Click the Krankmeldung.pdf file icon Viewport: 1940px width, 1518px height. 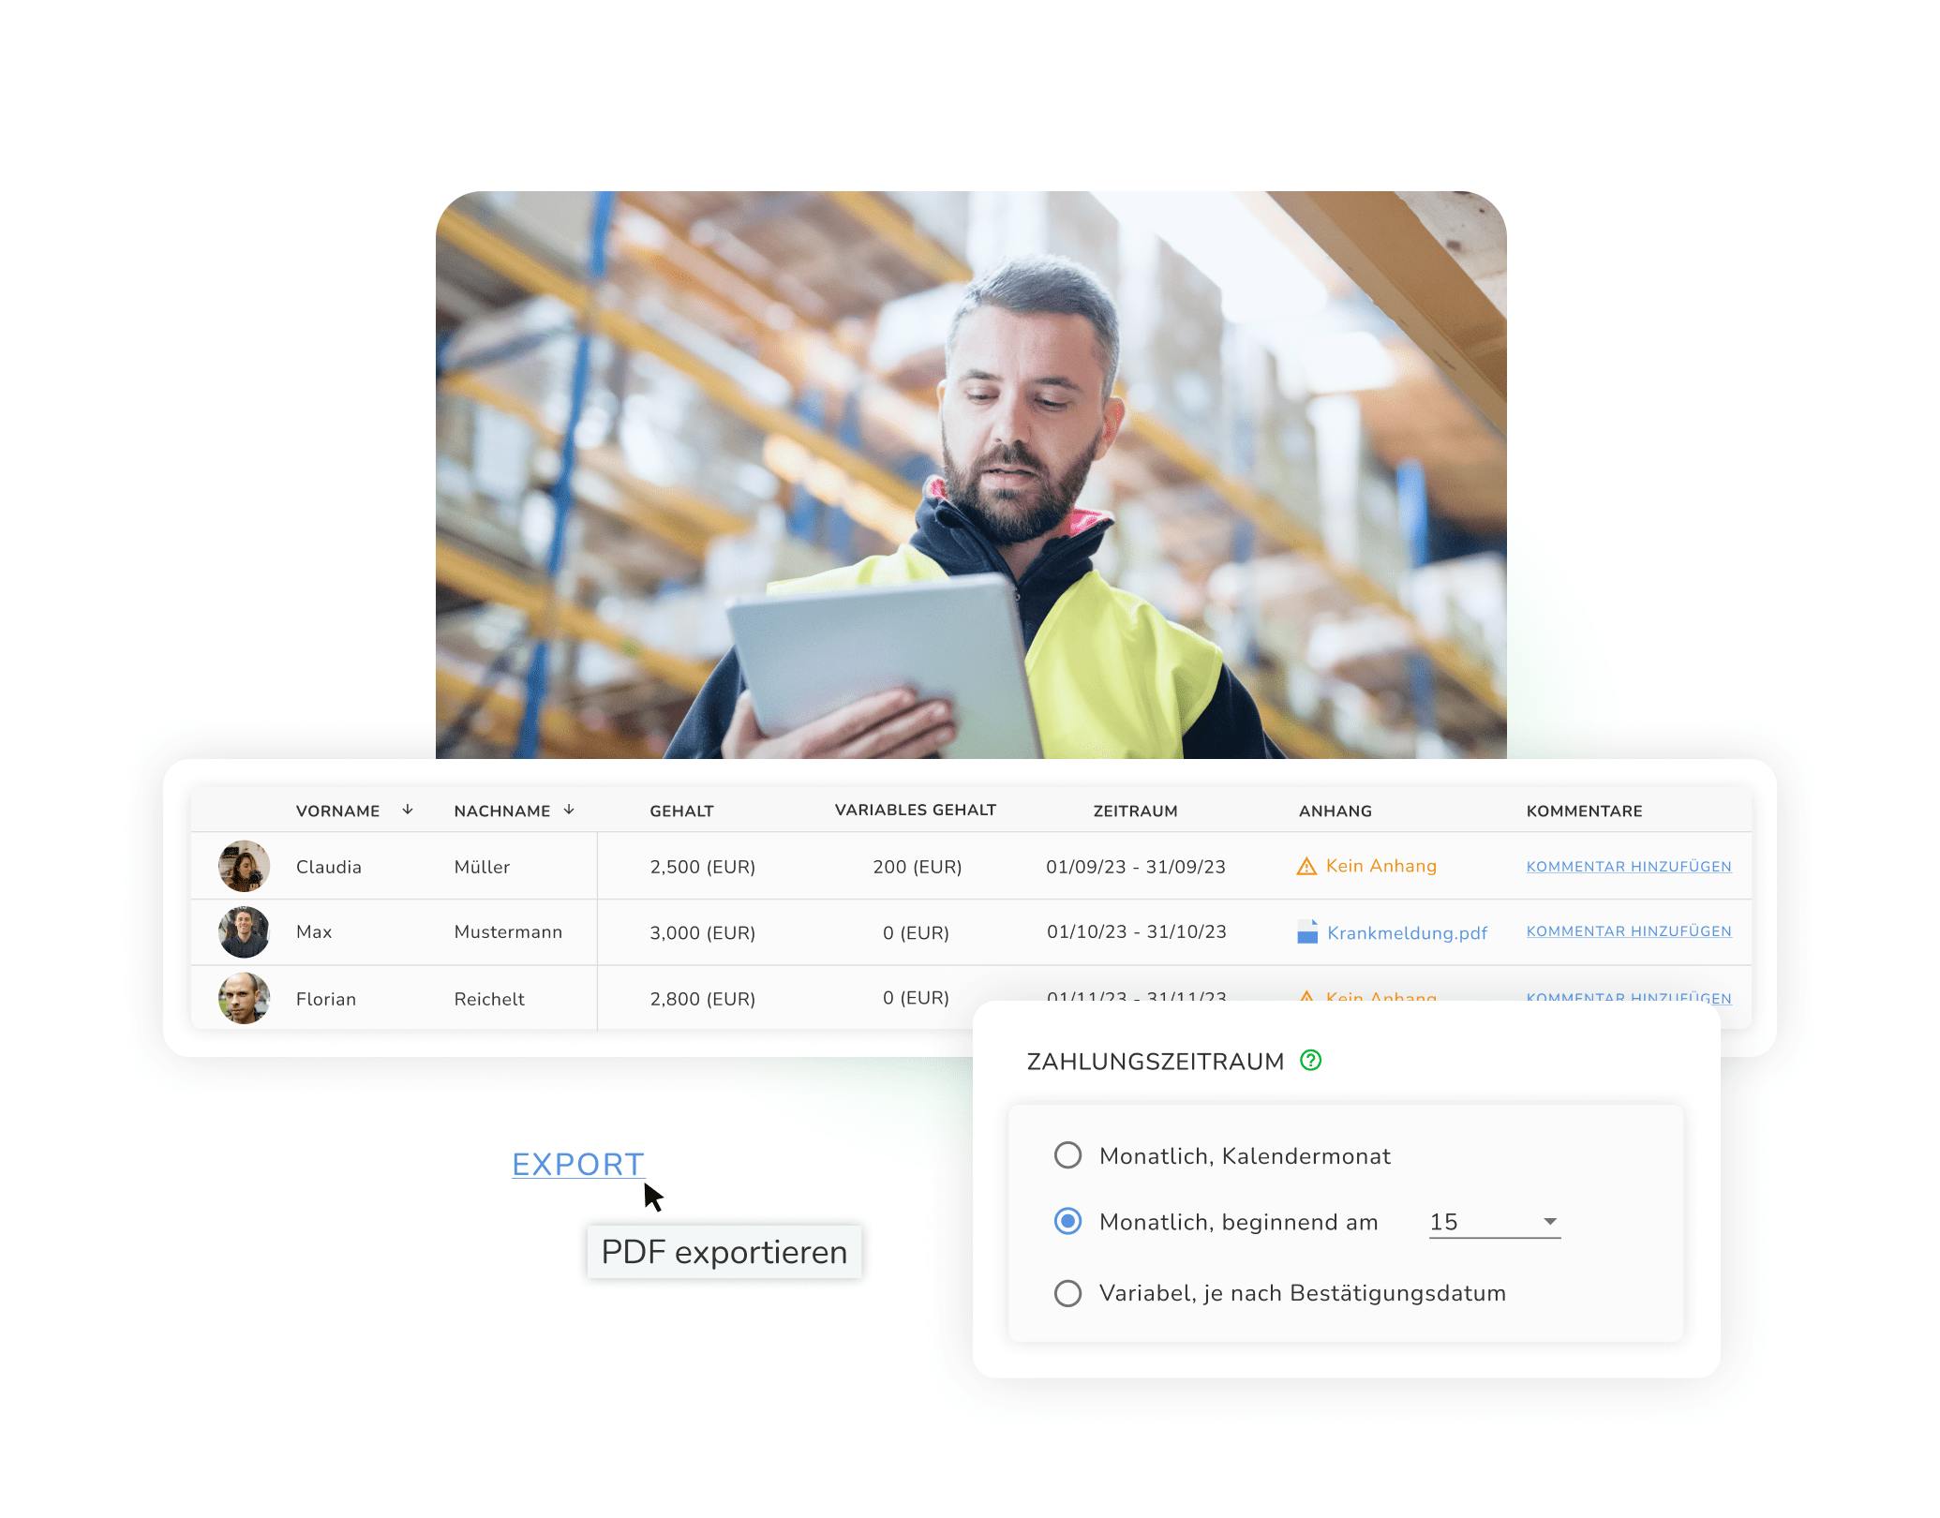tap(1306, 932)
